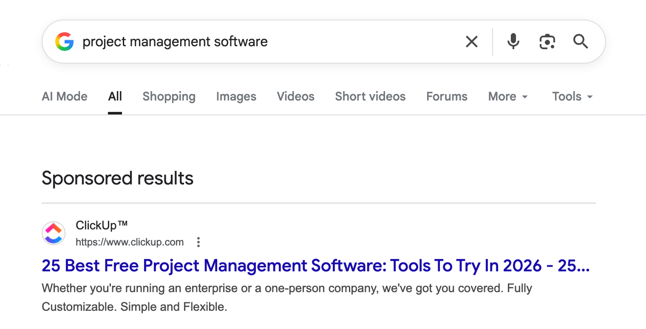Click the https://www.clickup.com URL link
646x329 pixels.
(129, 242)
